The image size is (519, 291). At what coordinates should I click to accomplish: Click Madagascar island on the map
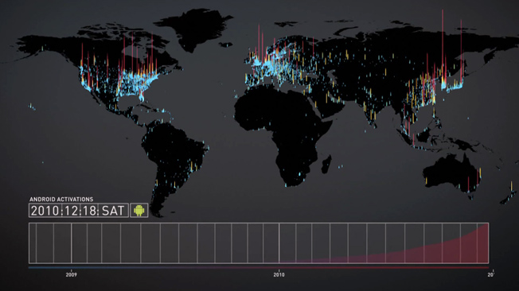point(326,165)
